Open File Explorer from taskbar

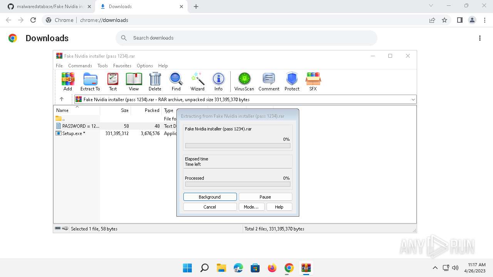point(221,268)
